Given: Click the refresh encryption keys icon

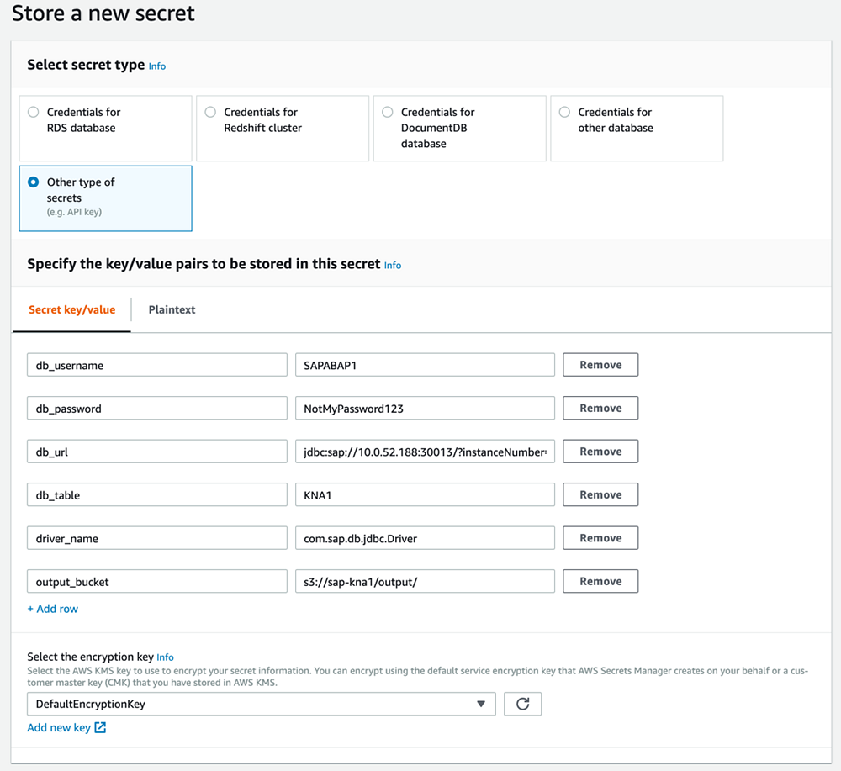Looking at the screenshot, I should point(522,704).
